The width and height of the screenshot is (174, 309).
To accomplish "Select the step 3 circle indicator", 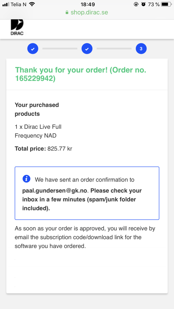I will (x=141, y=49).
